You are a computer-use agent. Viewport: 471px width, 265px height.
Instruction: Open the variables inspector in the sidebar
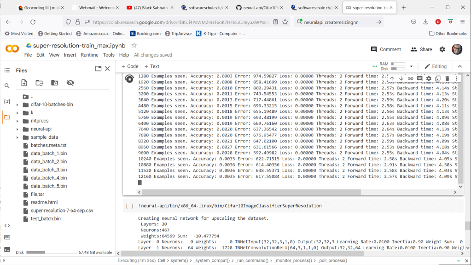pyautogui.click(x=7, y=101)
